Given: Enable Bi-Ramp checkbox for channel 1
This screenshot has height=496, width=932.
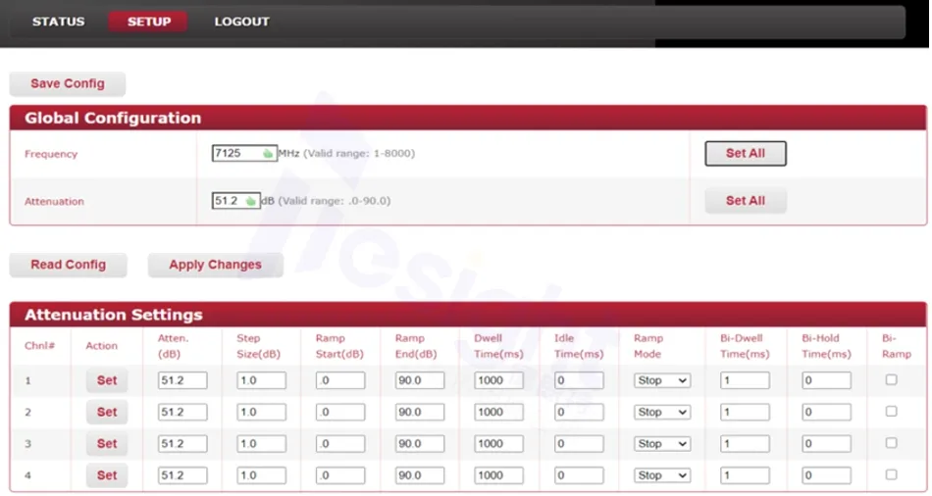Looking at the screenshot, I should [x=891, y=379].
